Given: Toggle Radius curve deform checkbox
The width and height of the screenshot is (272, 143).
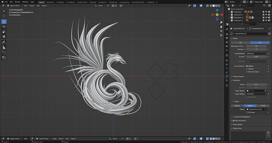Looking at the screenshot, I should pyautogui.click(x=247, y=66).
